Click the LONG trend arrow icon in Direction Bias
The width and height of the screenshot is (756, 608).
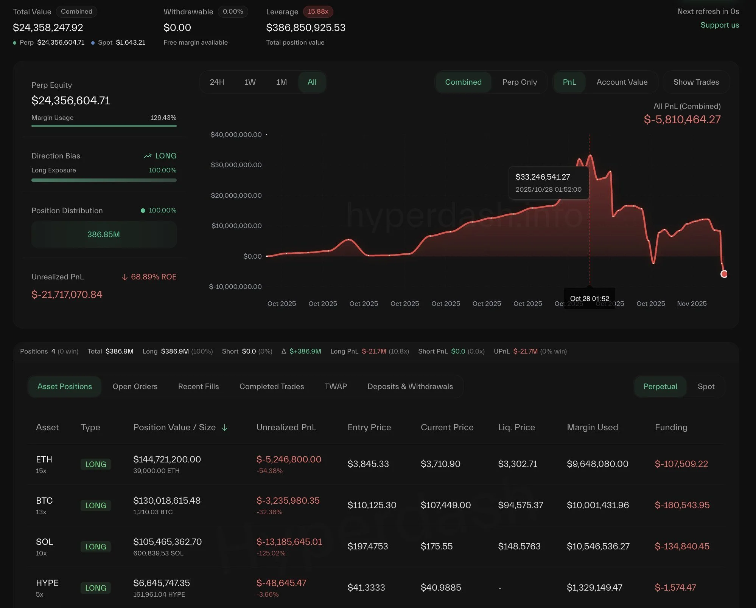click(147, 156)
